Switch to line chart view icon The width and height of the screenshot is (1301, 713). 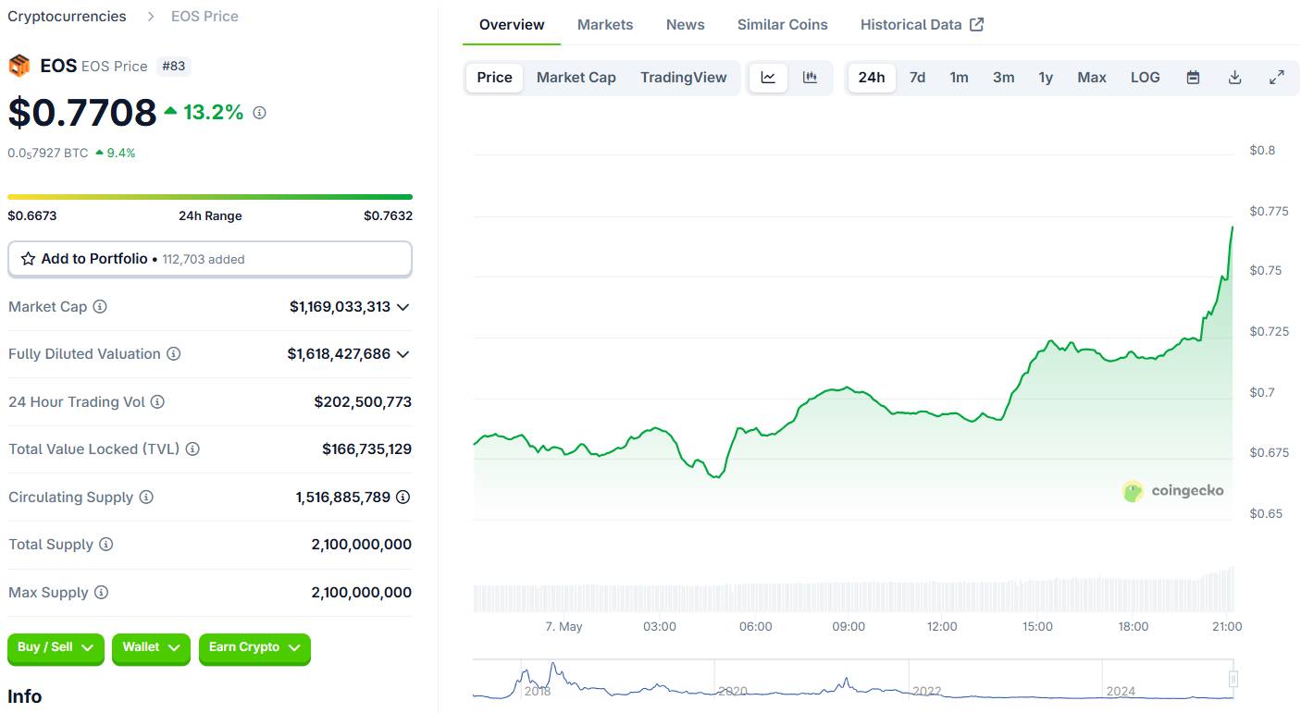768,78
